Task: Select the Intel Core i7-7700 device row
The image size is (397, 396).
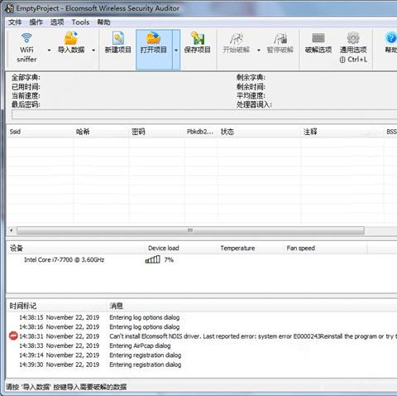Action: (64, 260)
